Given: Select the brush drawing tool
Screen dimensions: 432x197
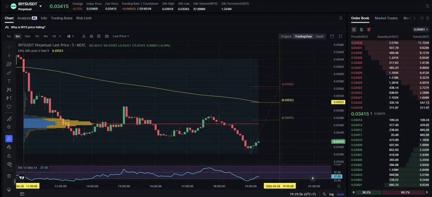Looking at the screenshot, I should pos(9,73).
